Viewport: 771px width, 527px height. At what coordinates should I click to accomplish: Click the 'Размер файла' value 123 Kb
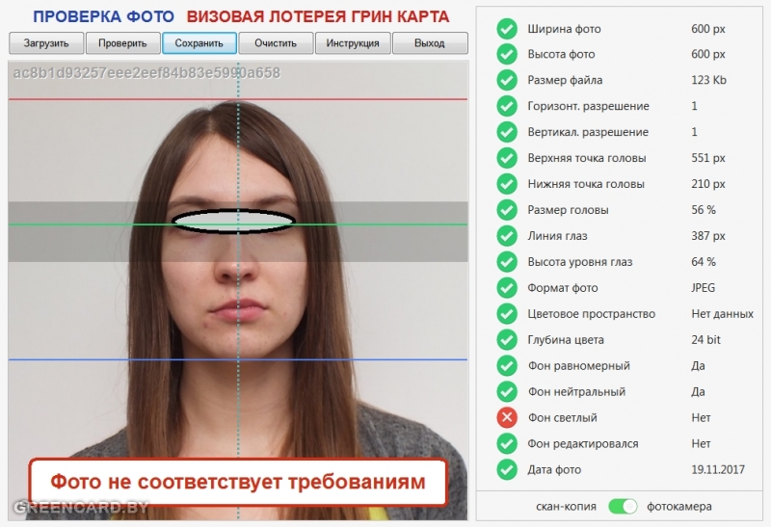708,80
